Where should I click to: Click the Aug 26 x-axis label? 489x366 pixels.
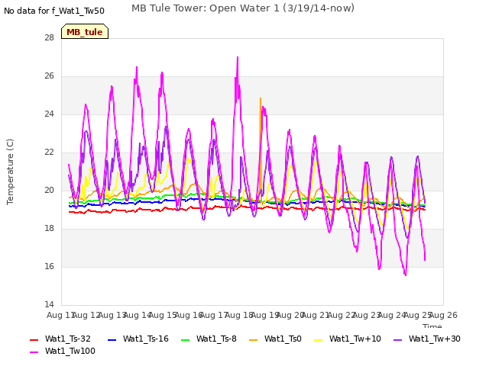(x=443, y=315)
